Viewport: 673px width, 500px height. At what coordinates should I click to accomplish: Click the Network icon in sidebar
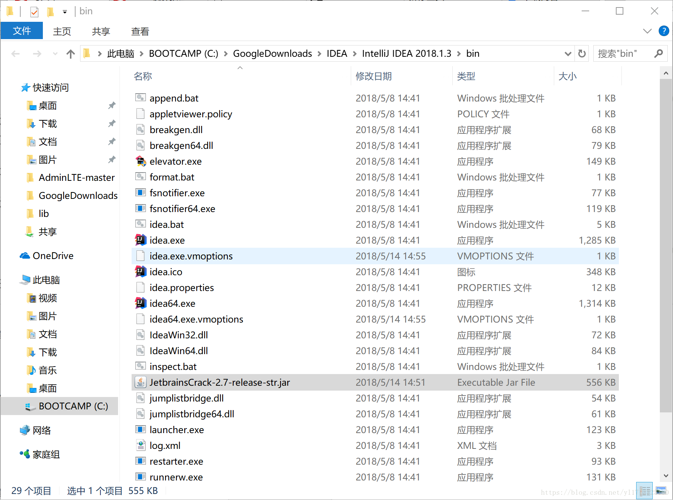point(25,430)
